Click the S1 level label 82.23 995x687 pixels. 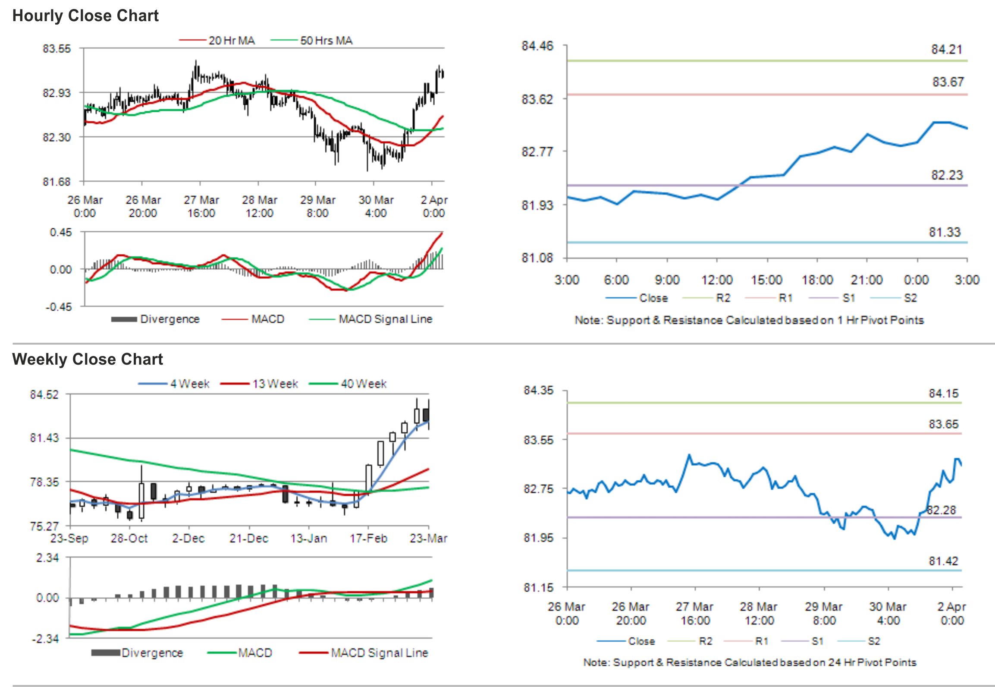947,175
